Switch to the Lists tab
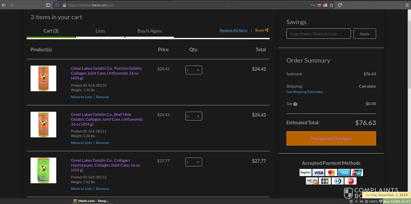 click(100, 31)
